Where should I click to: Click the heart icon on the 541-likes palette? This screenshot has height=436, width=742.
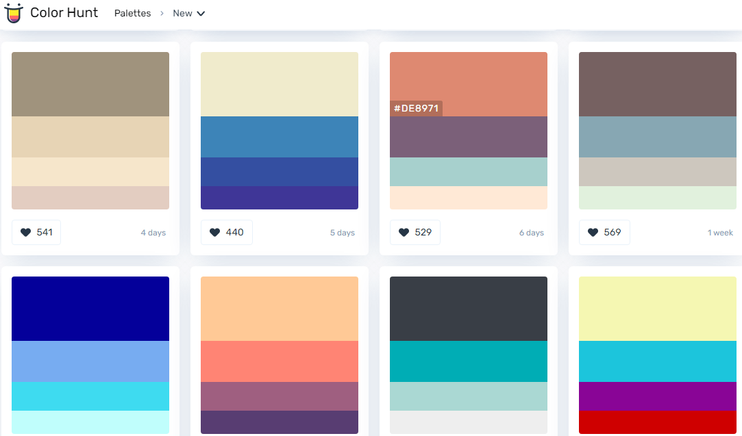25,232
